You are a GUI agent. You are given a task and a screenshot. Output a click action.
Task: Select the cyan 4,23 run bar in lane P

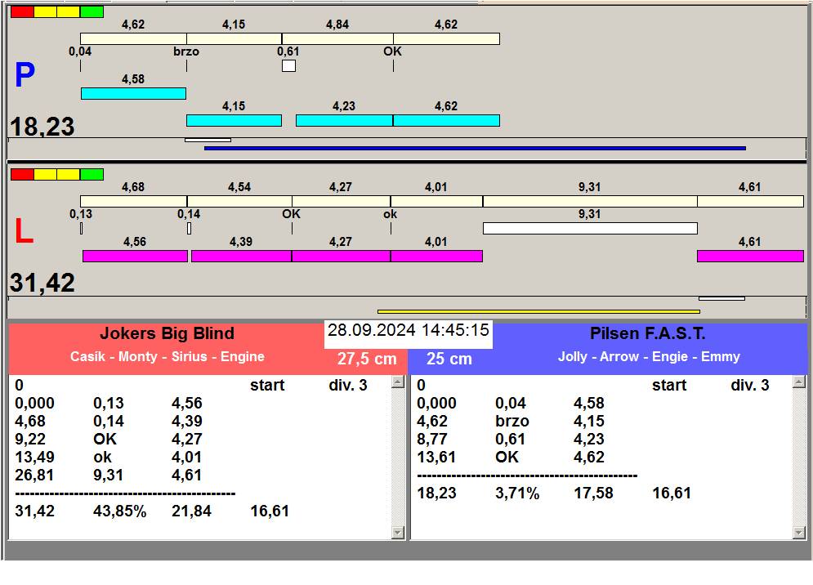pos(344,120)
